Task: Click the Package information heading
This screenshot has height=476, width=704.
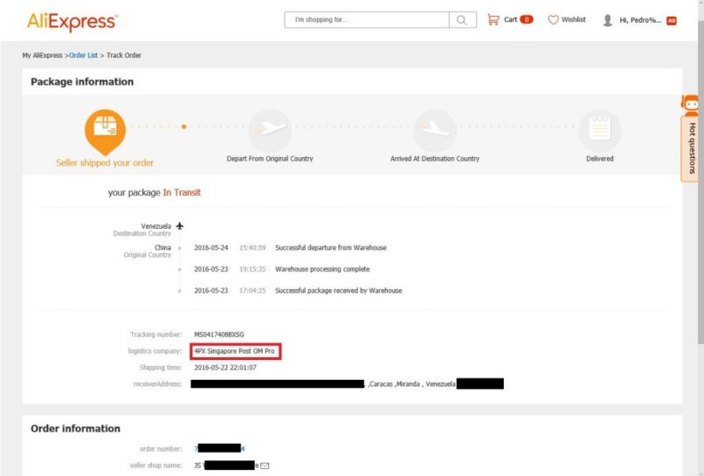Action: click(x=82, y=82)
